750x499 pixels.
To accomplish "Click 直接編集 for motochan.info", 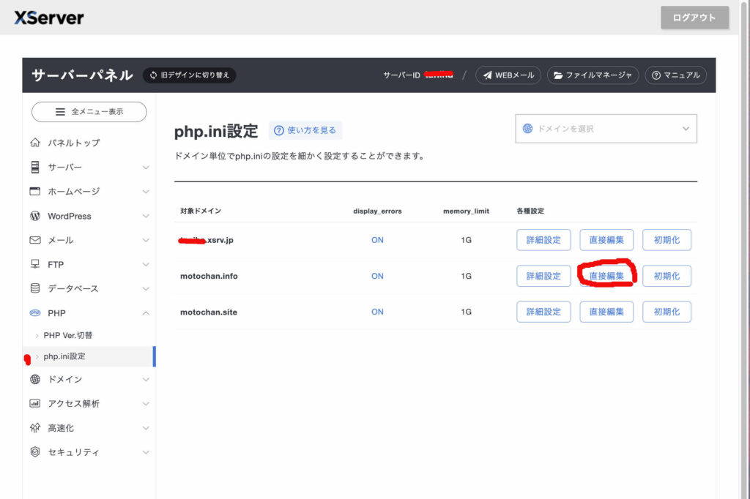I will [606, 276].
